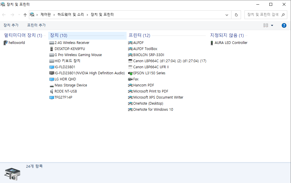Select the Mass Storage Device label
291x183 pixels.
pos(71,85)
